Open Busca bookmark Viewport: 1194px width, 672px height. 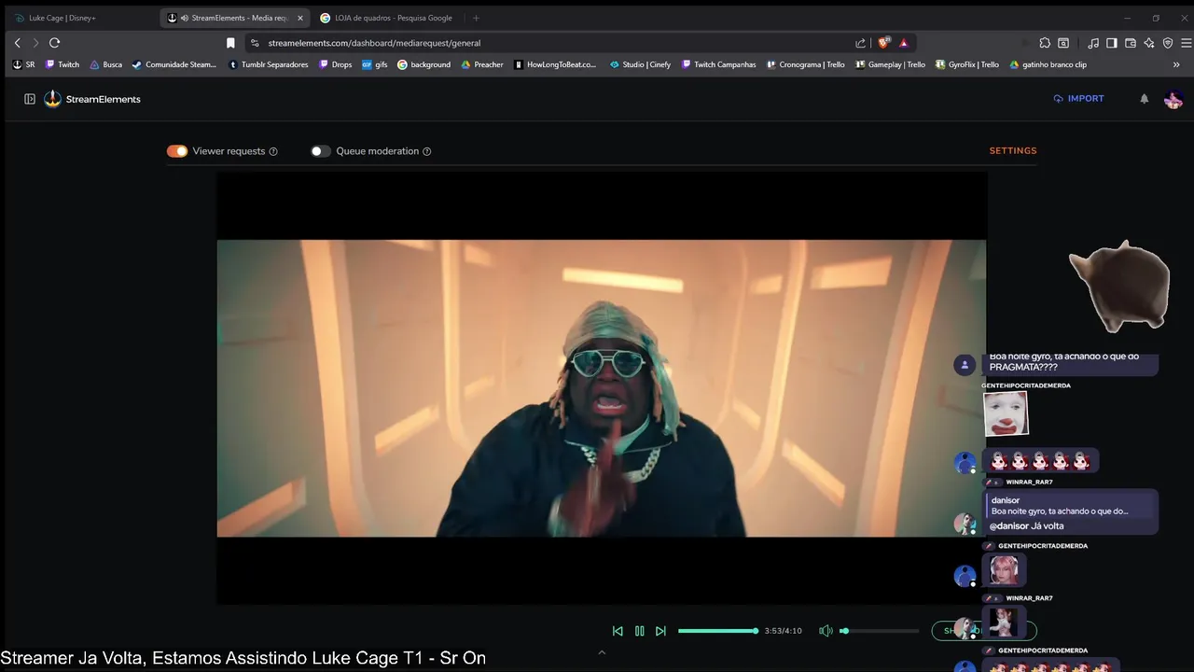105,64
